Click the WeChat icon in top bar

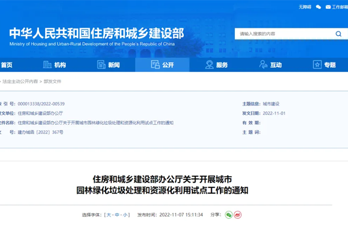pos(318,7)
